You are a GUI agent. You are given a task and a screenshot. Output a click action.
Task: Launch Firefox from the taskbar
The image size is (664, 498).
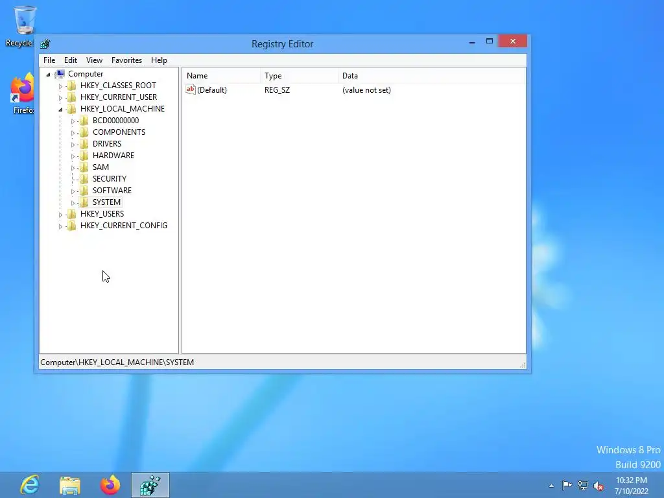110,485
